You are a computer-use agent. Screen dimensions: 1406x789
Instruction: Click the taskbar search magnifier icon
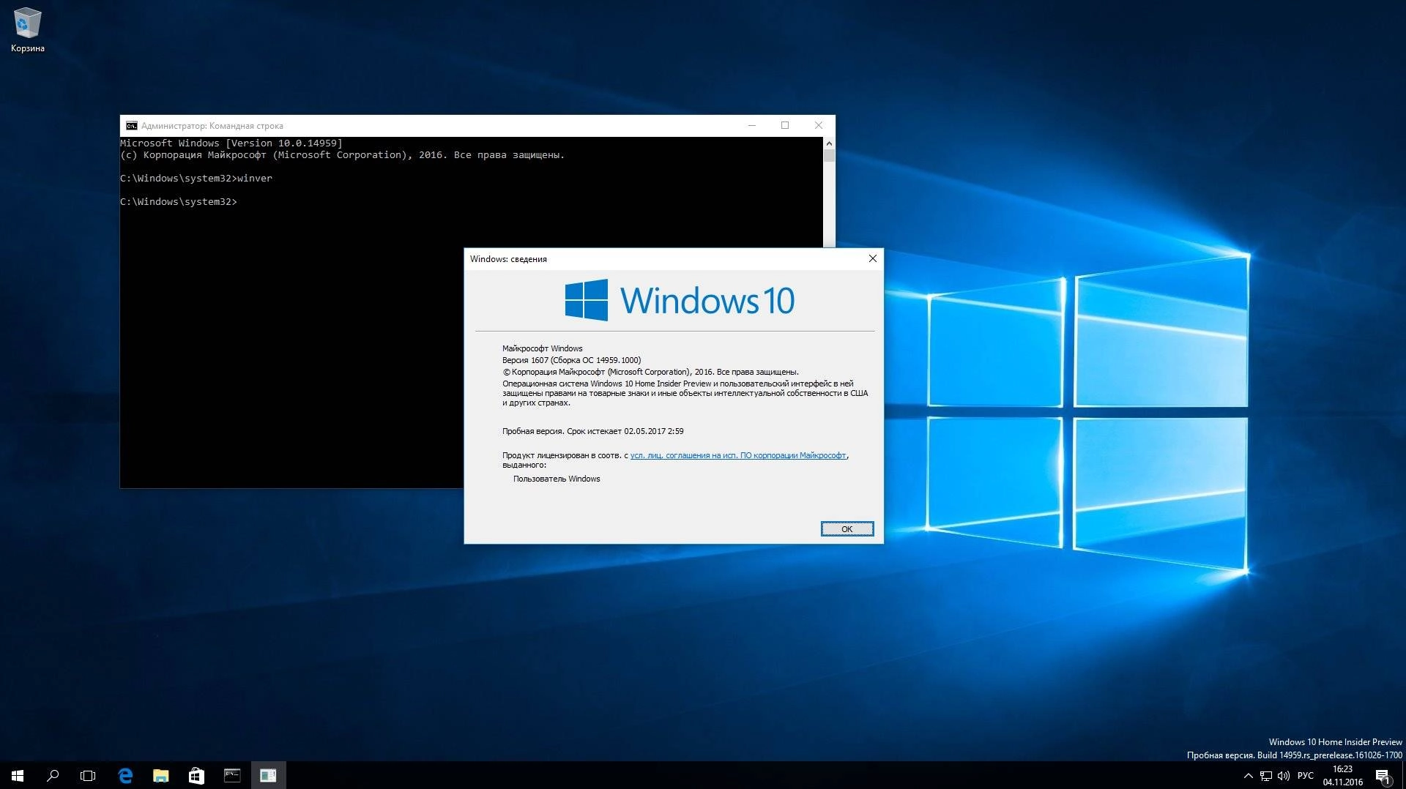click(x=53, y=775)
